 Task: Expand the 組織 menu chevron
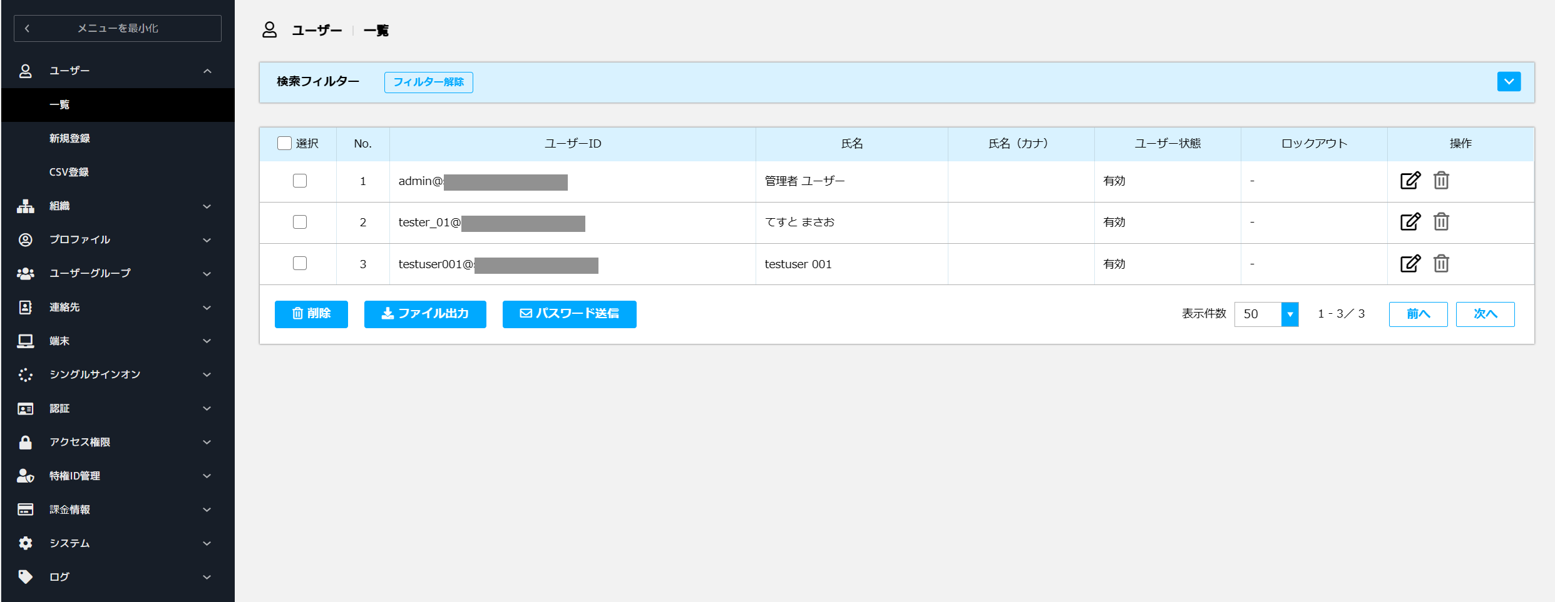207,206
